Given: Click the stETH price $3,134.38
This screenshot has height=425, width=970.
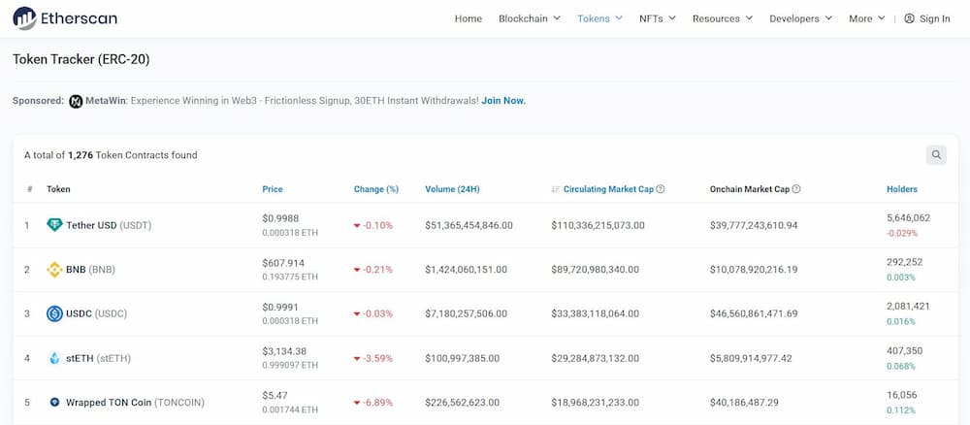Looking at the screenshot, I should pyautogui.click(x=284, y=351).
